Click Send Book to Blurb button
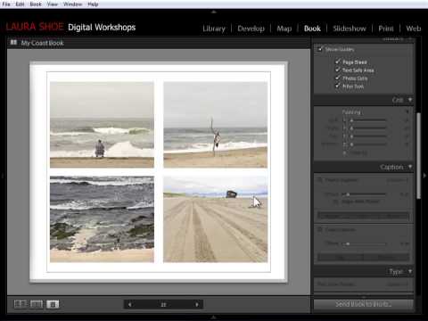This screenshot has height=321, width=428. (363, 304)
